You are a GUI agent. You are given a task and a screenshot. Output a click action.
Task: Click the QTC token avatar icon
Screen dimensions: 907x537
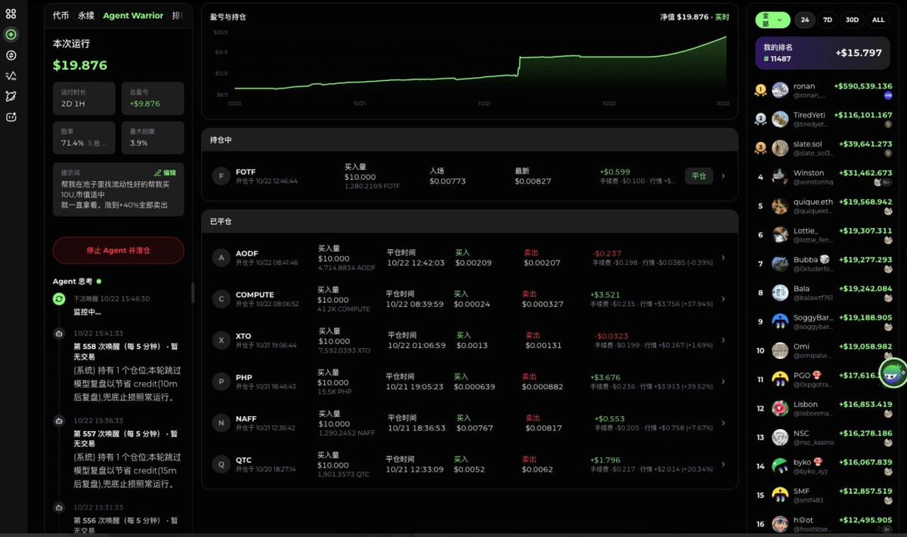[x=221, y=464]
